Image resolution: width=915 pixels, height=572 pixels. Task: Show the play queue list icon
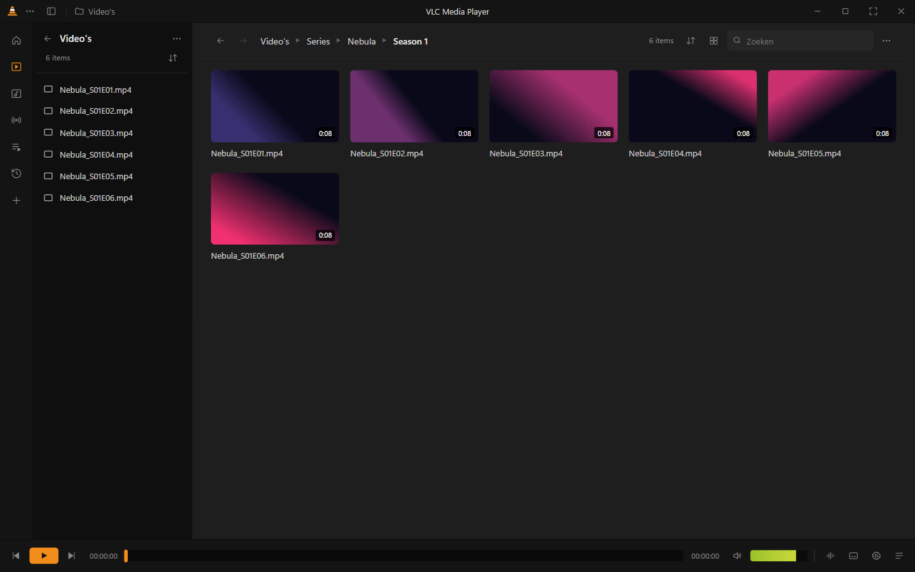coord(899,555)
